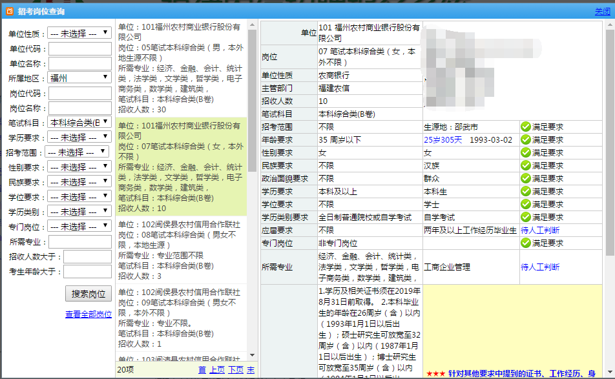Screen dimensions: 615x379
Task: Click the 20项 item count text
Action: [125, 369]
